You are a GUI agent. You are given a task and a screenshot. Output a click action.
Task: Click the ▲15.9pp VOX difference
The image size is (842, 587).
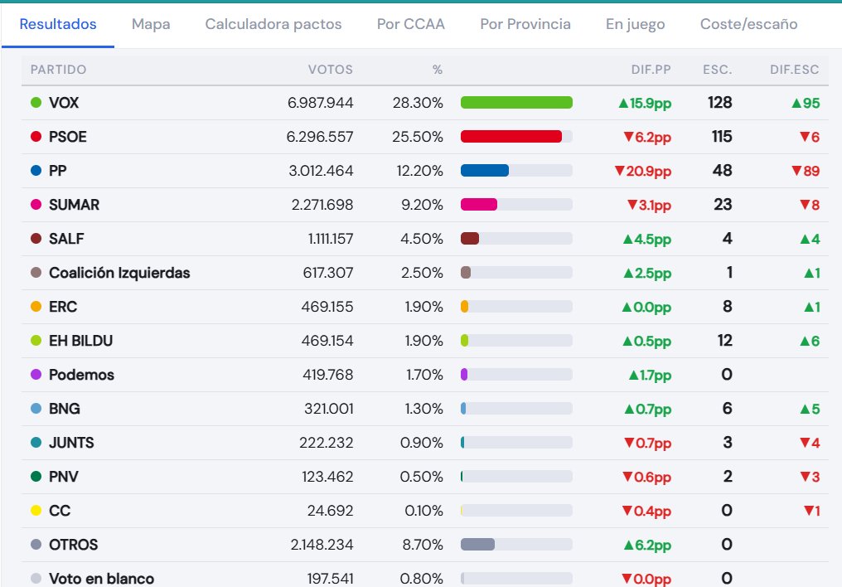[x=645, y=103]
